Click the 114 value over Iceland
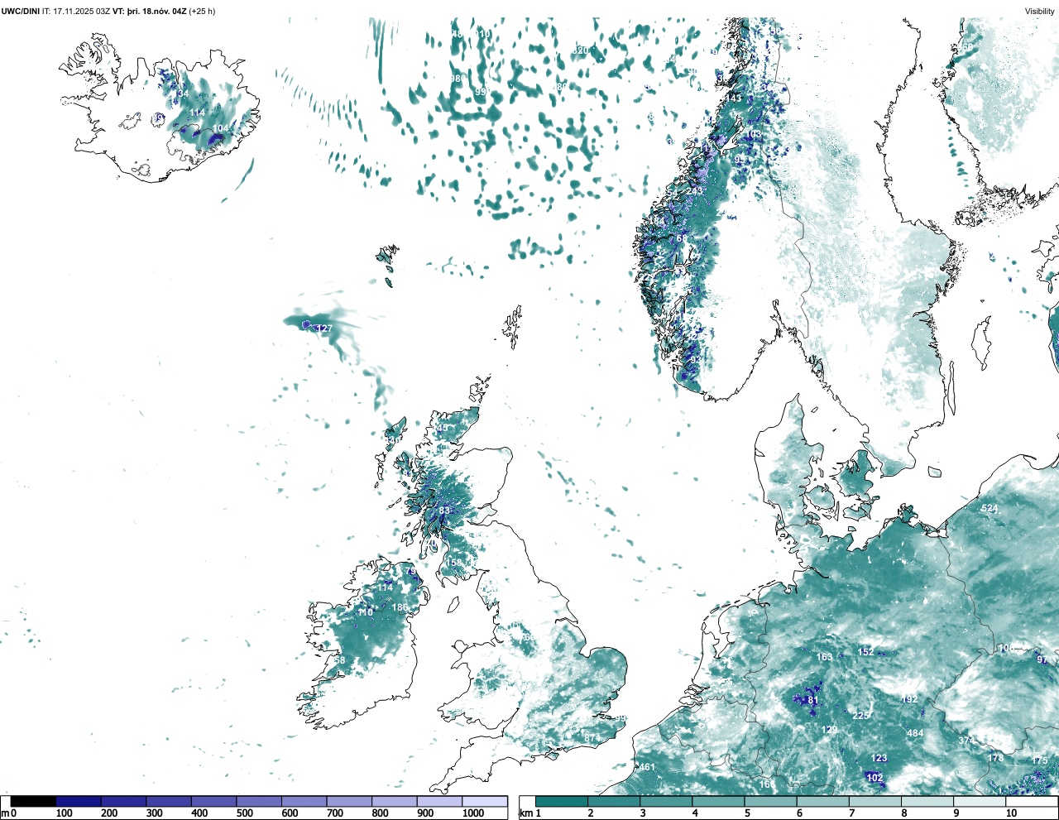1059x820 pixels. click(197, 113)
